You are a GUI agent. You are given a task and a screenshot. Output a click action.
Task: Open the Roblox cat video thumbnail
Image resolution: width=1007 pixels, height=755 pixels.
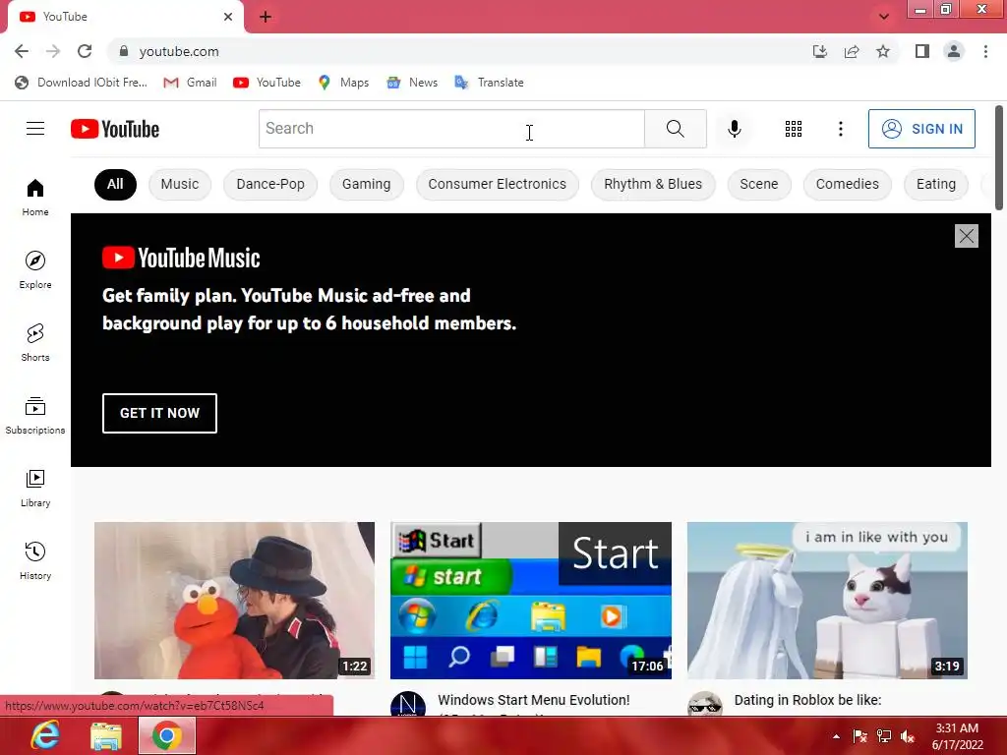tap(827, 601)
